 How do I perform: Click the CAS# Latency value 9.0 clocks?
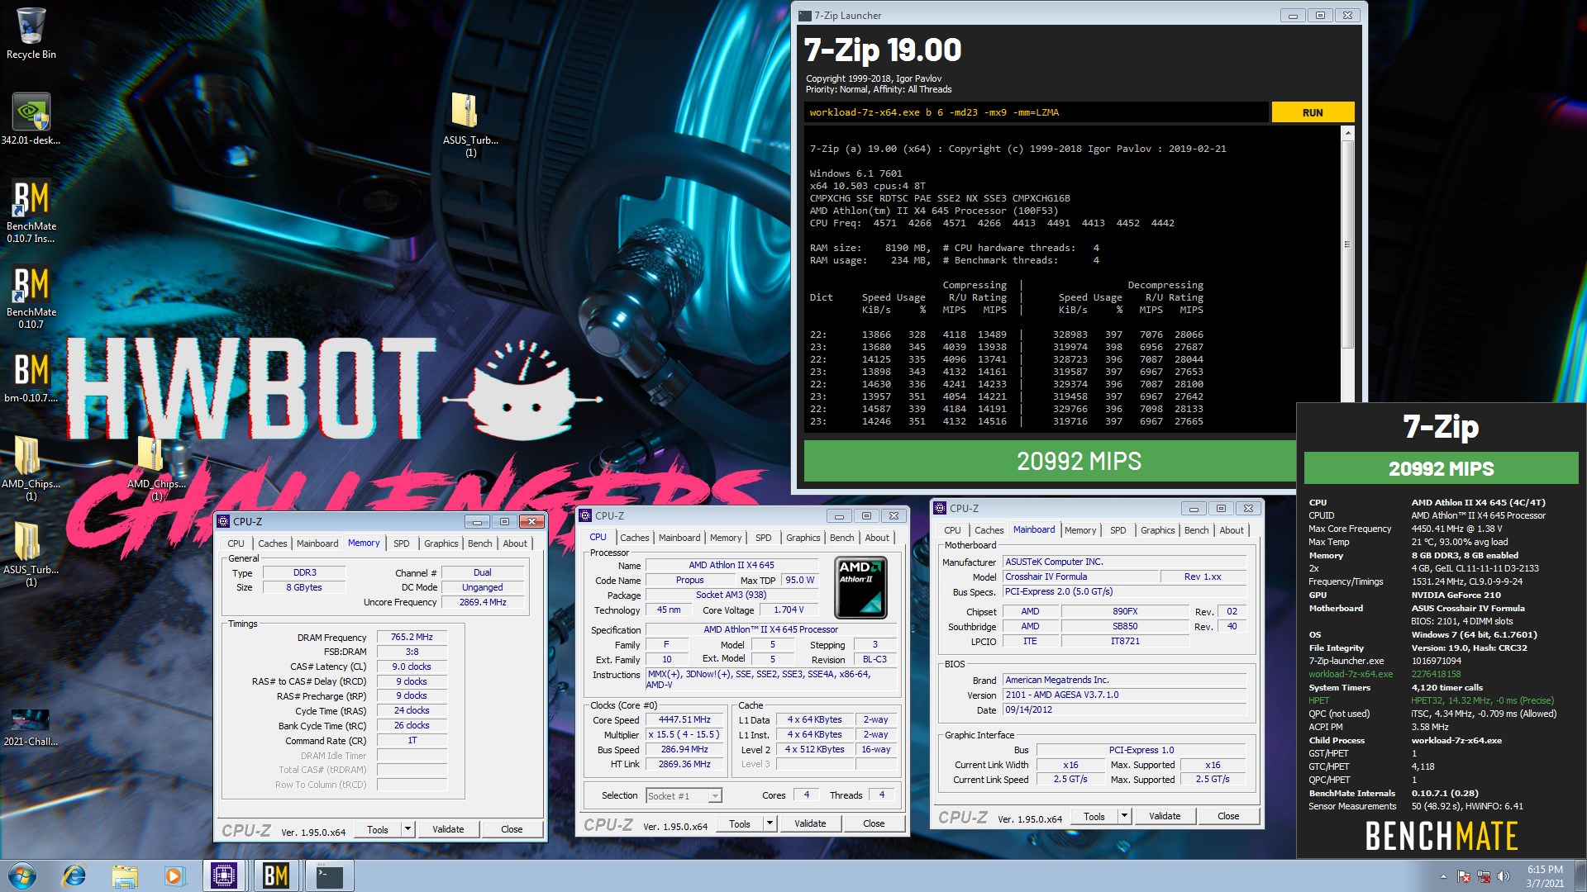coord(412,667)
